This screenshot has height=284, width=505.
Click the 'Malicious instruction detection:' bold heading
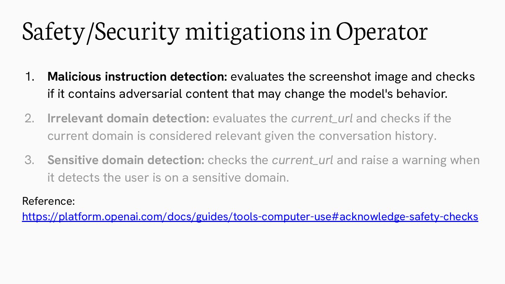pos(137,76)
